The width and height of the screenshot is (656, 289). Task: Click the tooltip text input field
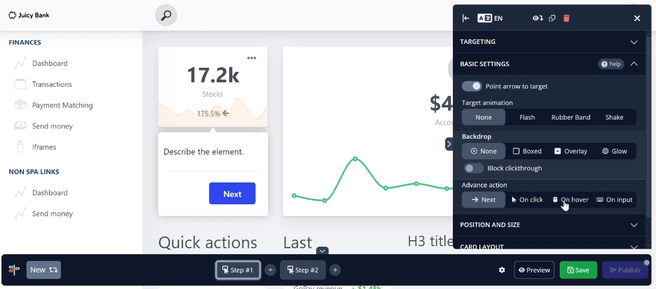[213, 165]
